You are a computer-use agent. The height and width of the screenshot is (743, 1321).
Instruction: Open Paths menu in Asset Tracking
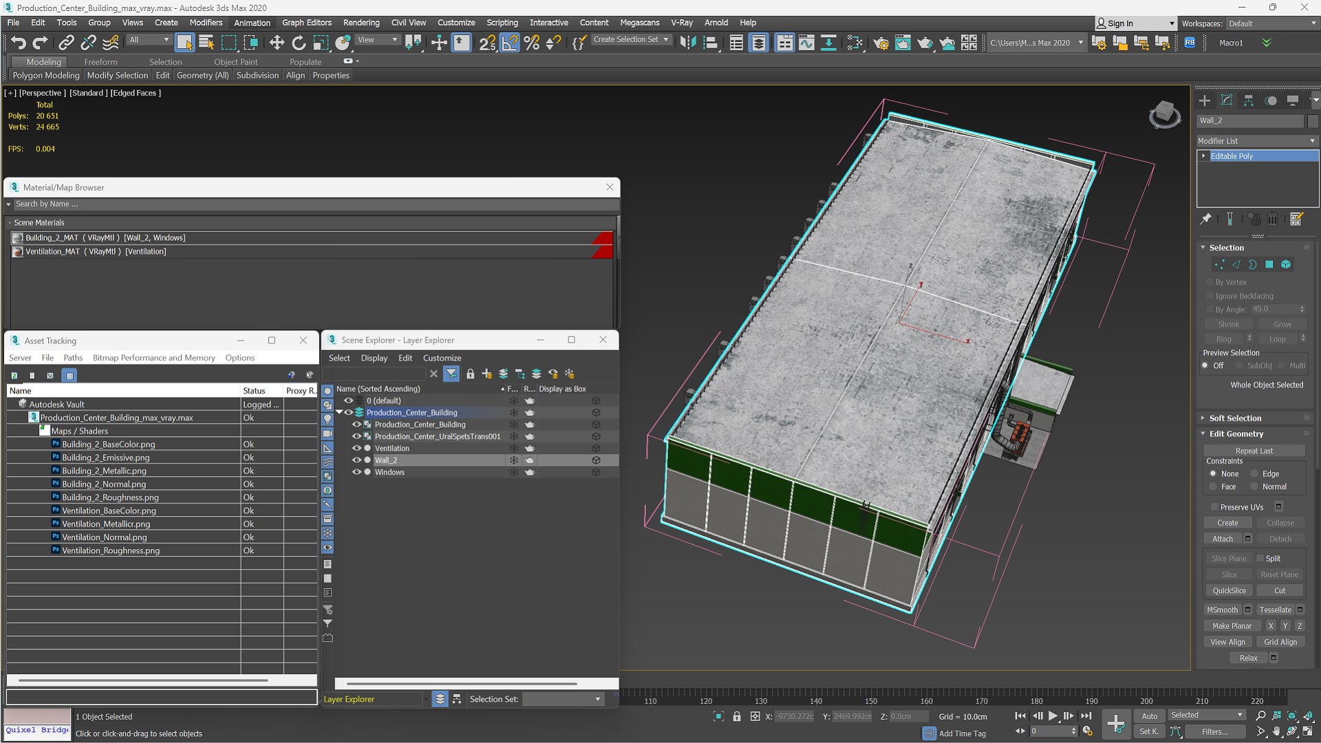click(73, 358)
